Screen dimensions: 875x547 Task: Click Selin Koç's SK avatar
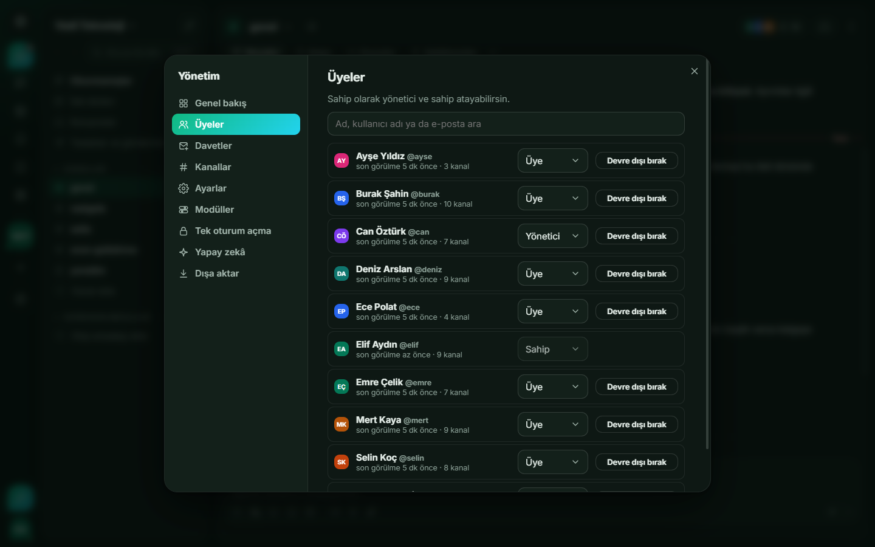point(341,462)
